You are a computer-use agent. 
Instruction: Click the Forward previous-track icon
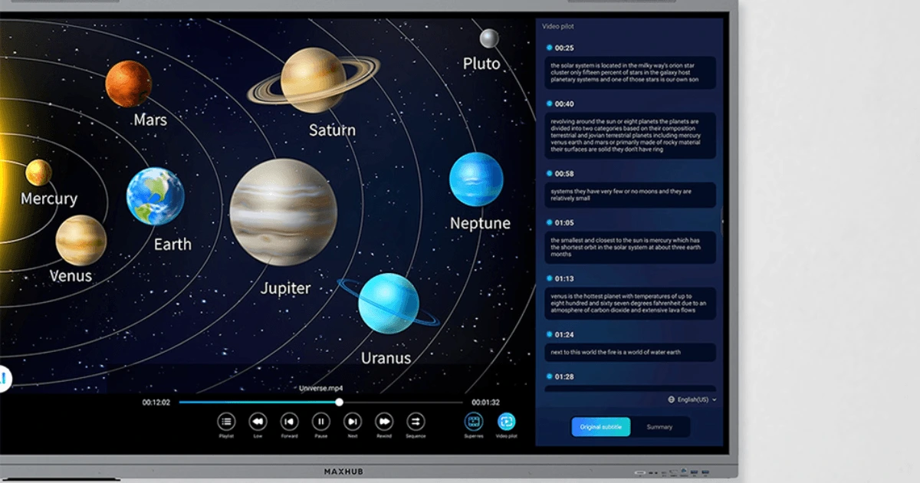coord(289,422)
